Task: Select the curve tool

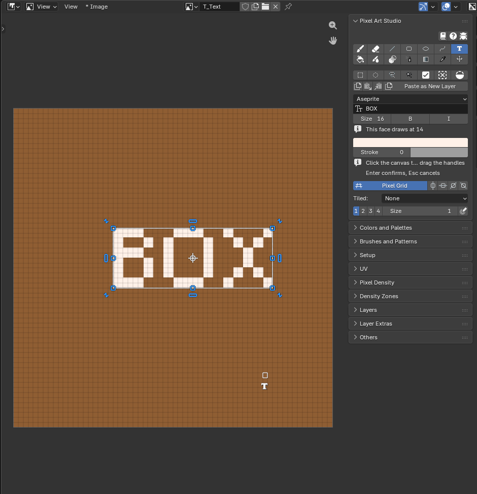Action: click(442, 49)
